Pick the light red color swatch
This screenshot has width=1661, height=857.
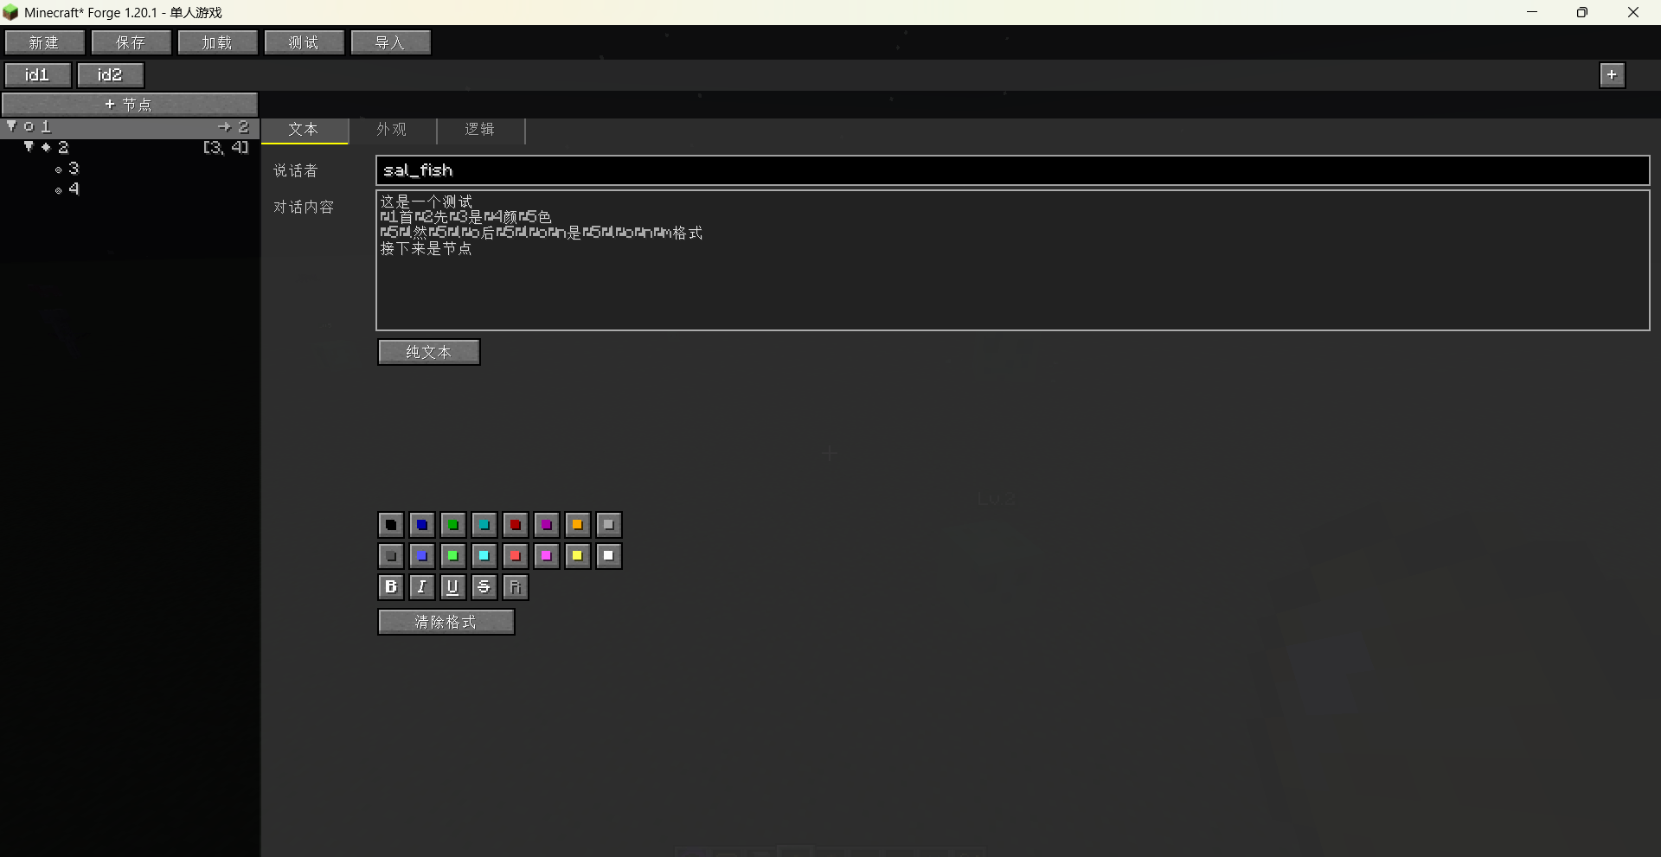pos(516,556)
